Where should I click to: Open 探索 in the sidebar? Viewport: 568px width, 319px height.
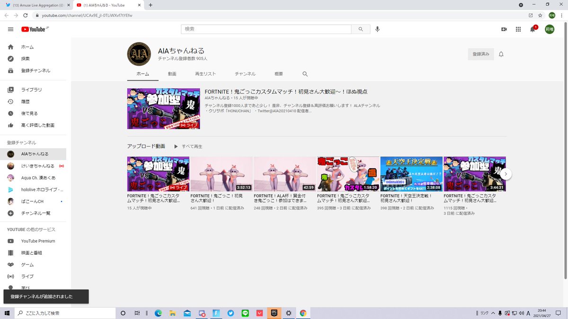[x=33, y=59]
